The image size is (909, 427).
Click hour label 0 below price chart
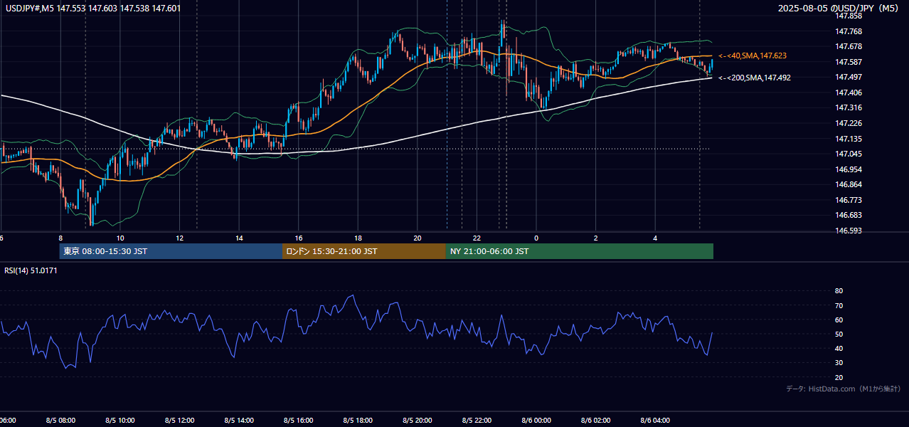pyautogui.click(x=536, y=238)
